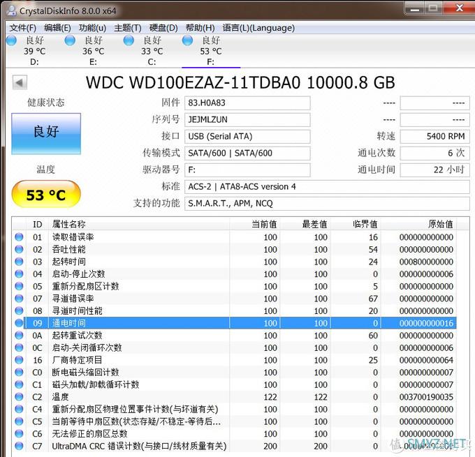
Task: Select raw value 000000000064
Action: click(x=426, y=360)
